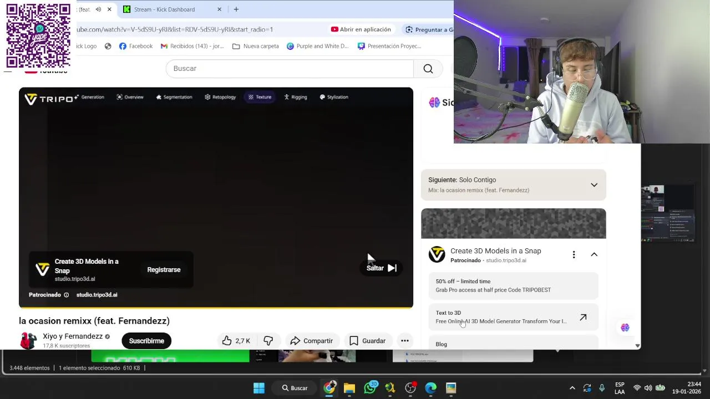Click Abrir en aplicación in the address bar
The image size is (710, 399).
(x=361, y=29)
